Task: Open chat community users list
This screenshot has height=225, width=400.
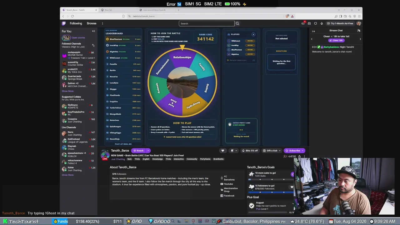Action: pos(359,31)
